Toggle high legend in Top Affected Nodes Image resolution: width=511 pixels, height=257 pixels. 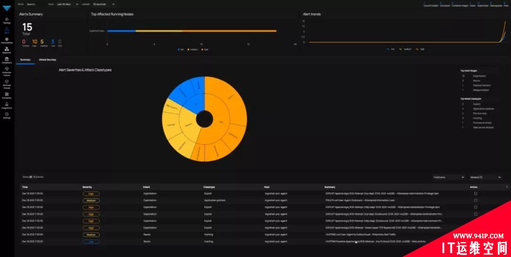tap(205, 49)
